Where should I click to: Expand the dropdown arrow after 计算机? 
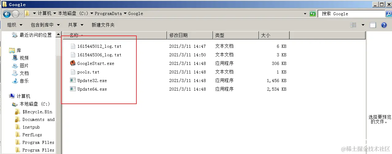[x=55, y=14]
